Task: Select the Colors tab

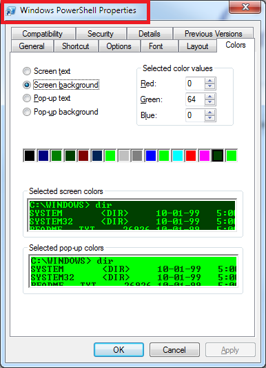Action: (x=236, y=45)
